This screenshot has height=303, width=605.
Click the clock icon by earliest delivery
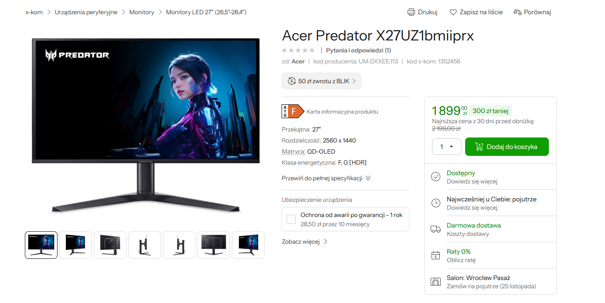[x=436, y=203]
